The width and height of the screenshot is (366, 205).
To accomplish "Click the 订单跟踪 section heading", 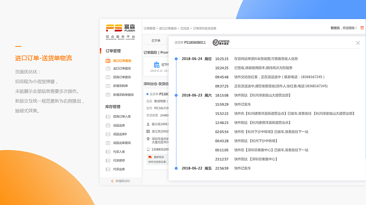I will click(x=156, y=53).
